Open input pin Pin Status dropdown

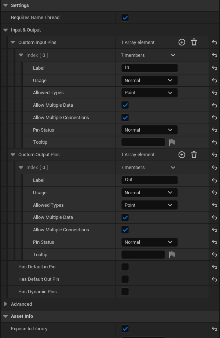point(149,130)
